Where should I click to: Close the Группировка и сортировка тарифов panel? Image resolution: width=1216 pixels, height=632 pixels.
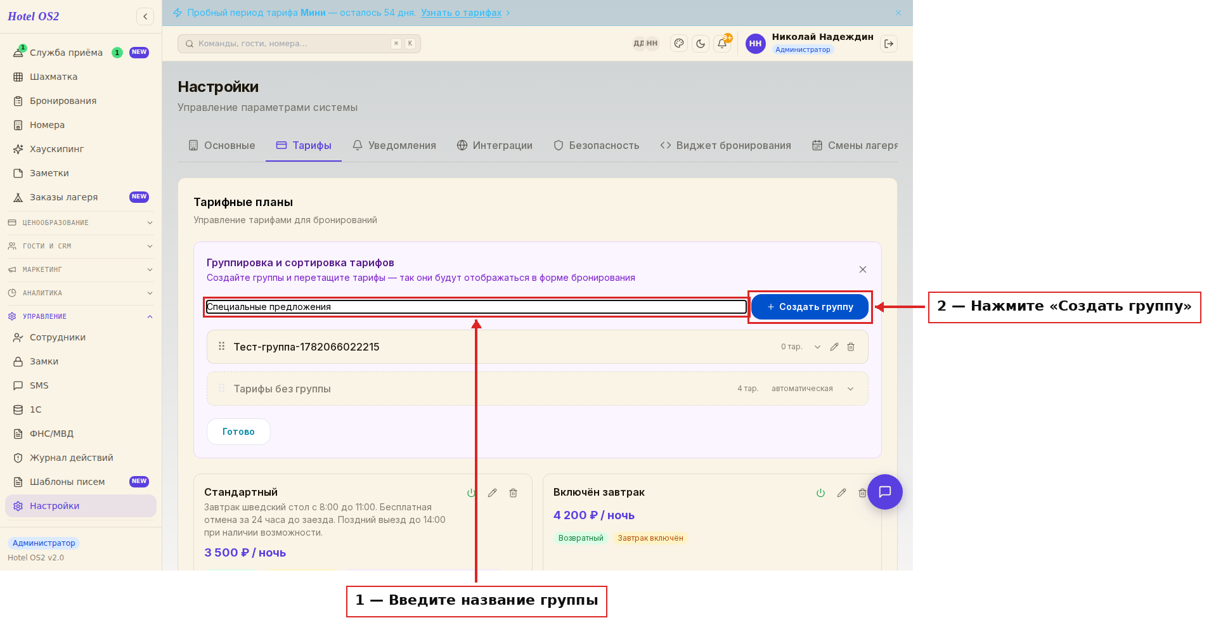click(x=863, y=269)
